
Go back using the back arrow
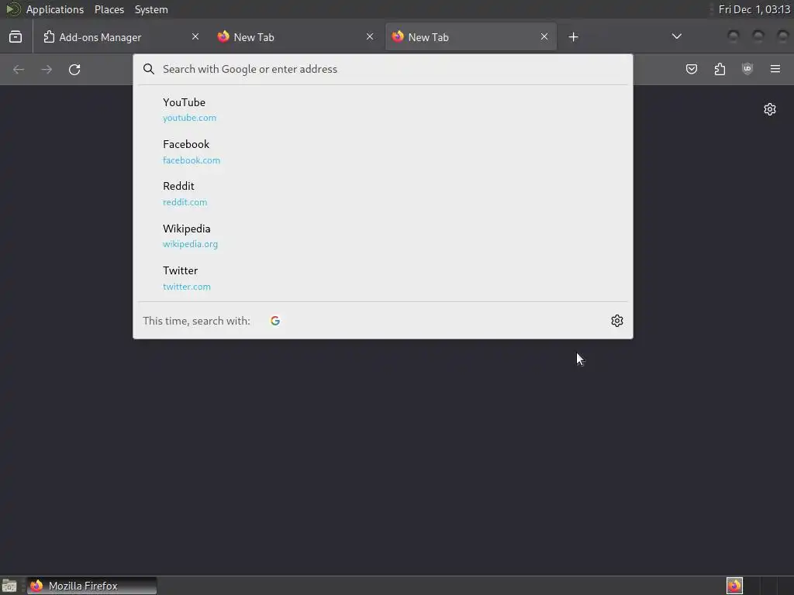coord(19,69)
